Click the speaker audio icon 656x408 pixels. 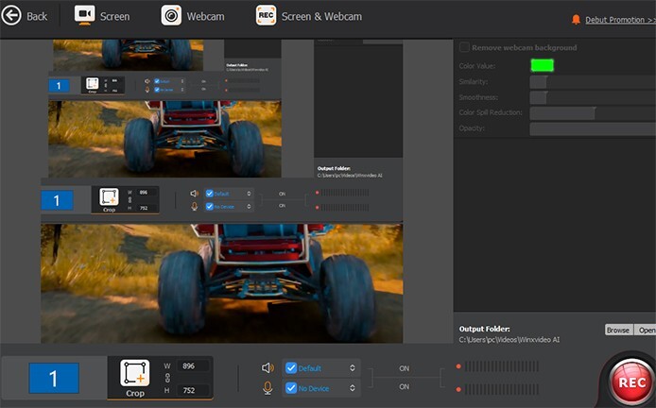[268, 368]
